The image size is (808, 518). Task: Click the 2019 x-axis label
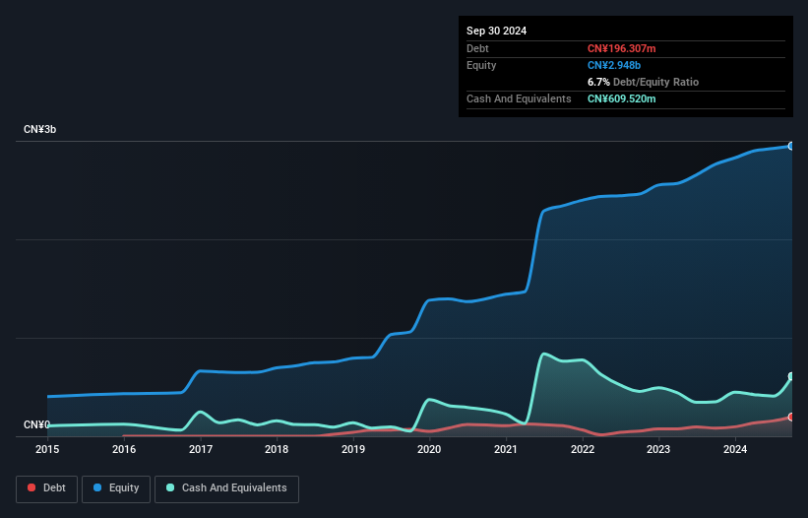click(x=353, y=449)
